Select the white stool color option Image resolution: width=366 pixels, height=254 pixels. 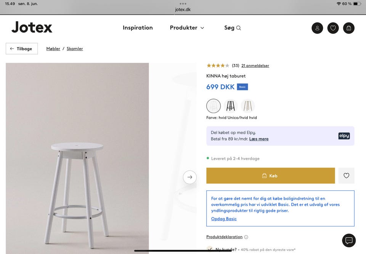click(213, 106)
